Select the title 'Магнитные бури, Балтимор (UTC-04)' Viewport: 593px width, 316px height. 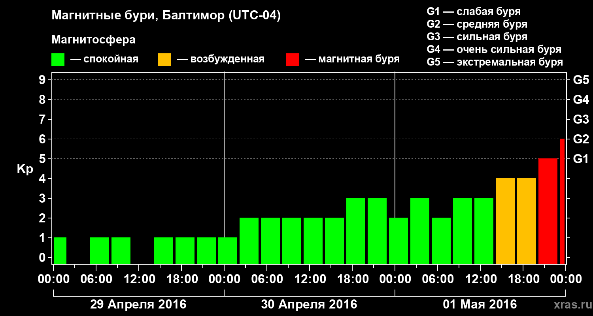click(x=166, y=16)
